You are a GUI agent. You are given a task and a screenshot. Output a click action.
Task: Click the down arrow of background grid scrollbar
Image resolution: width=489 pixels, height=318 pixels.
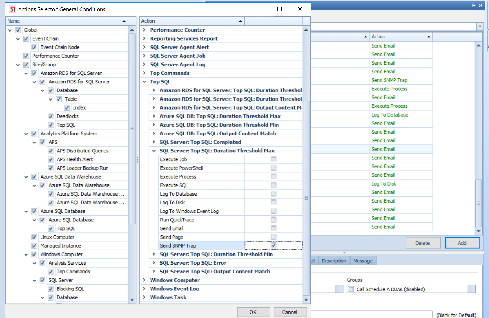tap(479, 231)
